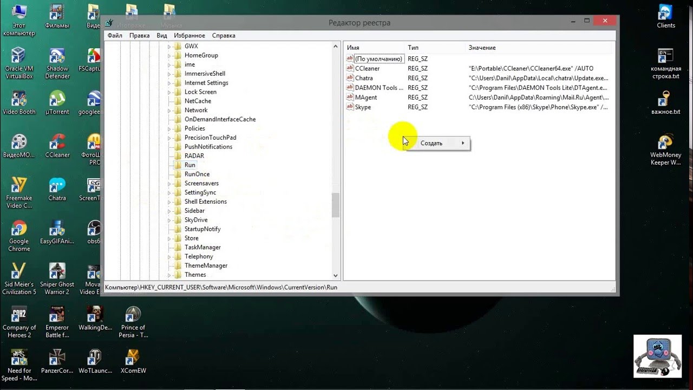Click the Skype.exe path value
The width and height of the screenshot is (693, 390).
click(x=538, y=107)
